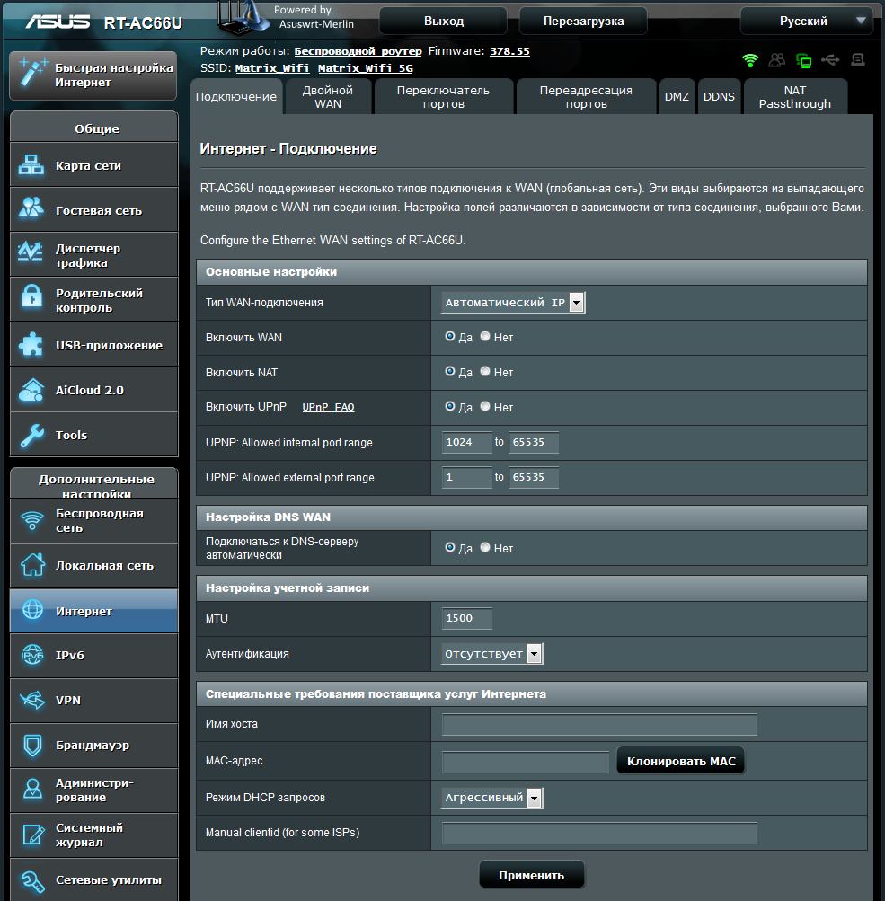Click the Администрирование user icon

click(x=32, y=789)
